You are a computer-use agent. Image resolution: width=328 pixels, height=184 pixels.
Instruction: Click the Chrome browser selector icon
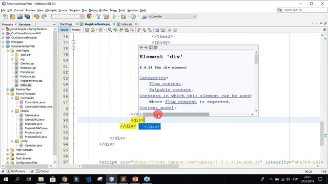coord(89,16)
